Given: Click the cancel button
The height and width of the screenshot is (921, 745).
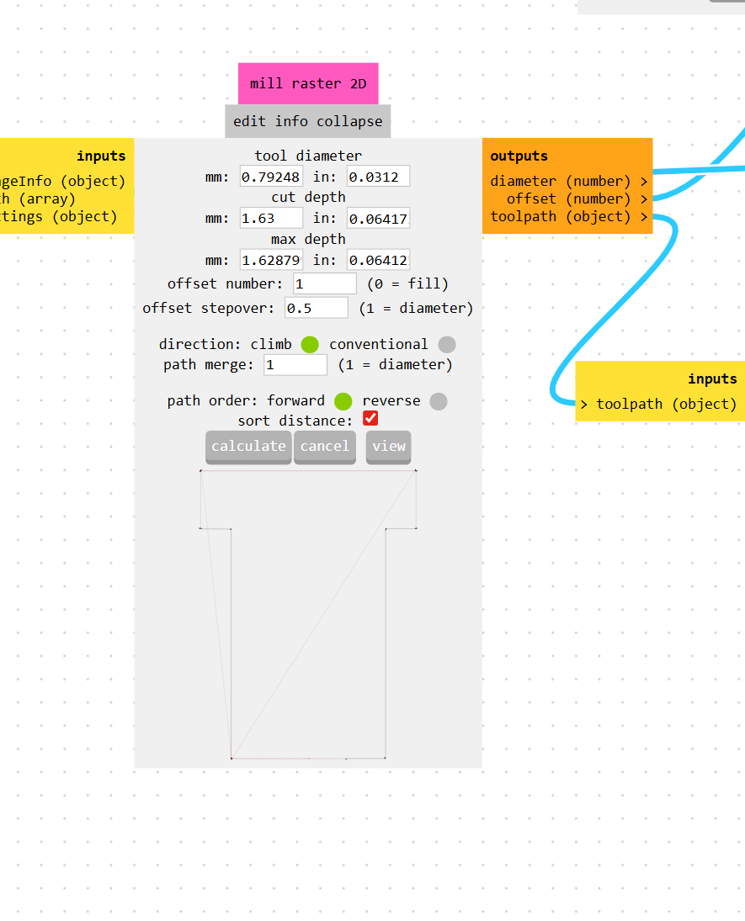Looking at the screenshot, I should 325,447.
